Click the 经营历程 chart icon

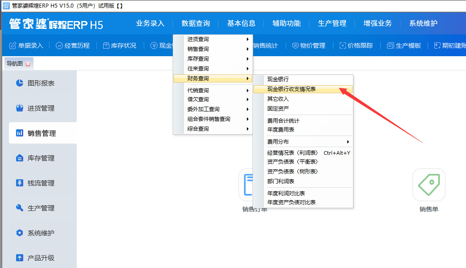click(x=59, y=45)
